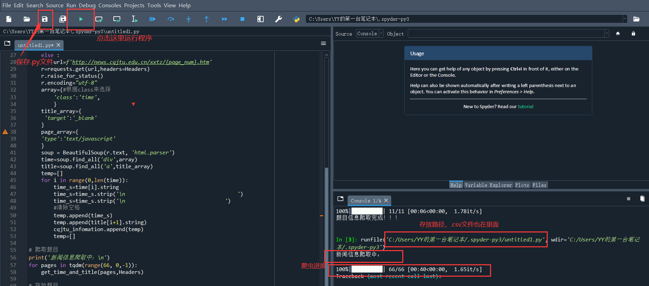Click the 'In [3]:' console prompt

coord(347,239)
